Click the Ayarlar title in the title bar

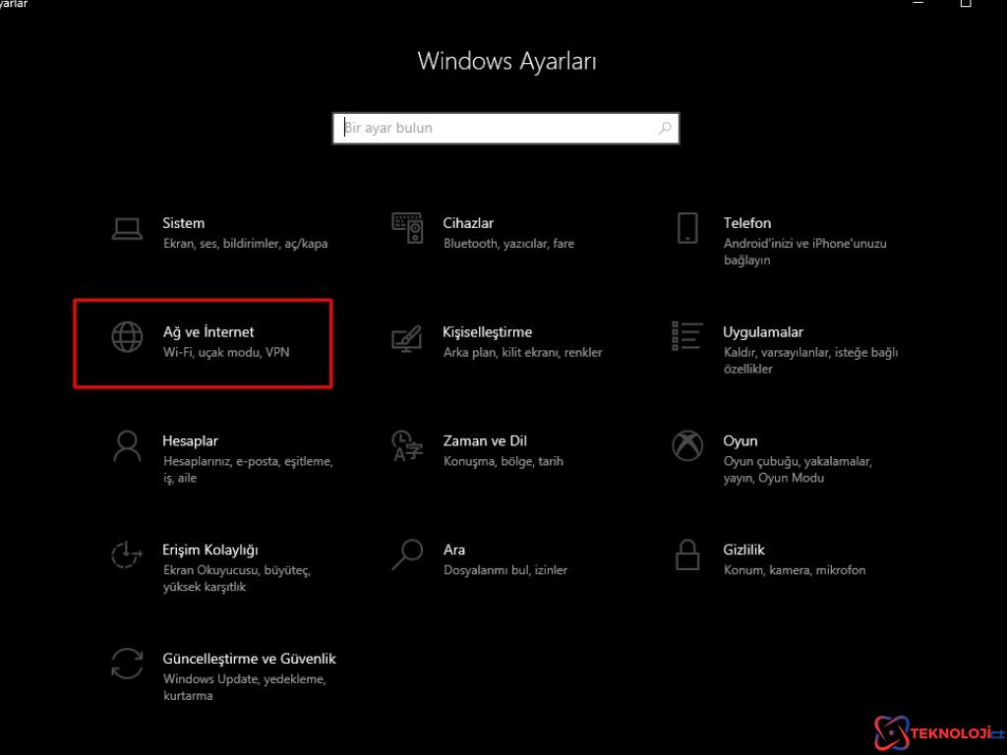14,4
